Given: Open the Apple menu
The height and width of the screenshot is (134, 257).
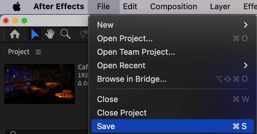Looking at the screenshot, I should pyautogui.click(x=17, y=6).
